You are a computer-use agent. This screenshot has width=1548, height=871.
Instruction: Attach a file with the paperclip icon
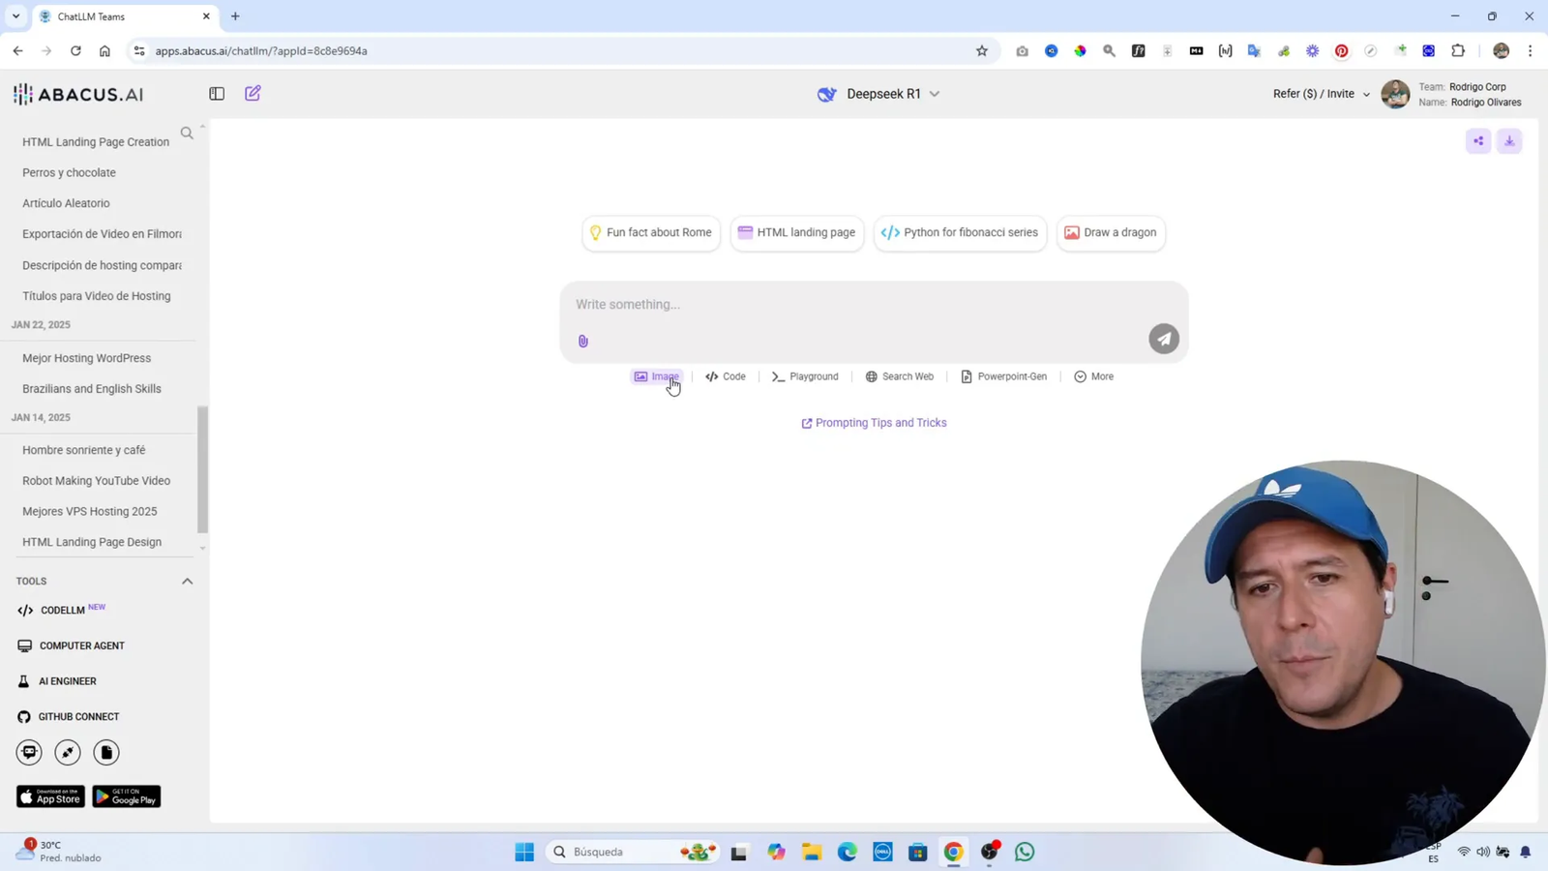(x=582, y=340)
